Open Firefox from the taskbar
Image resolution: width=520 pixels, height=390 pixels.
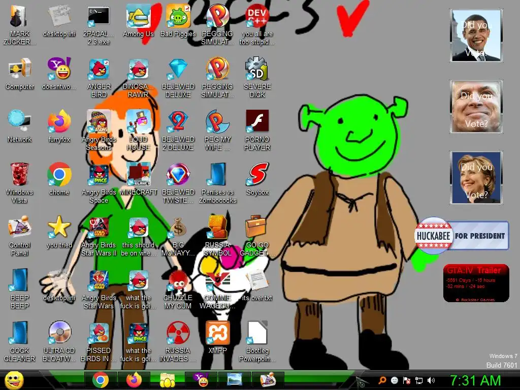134,380
